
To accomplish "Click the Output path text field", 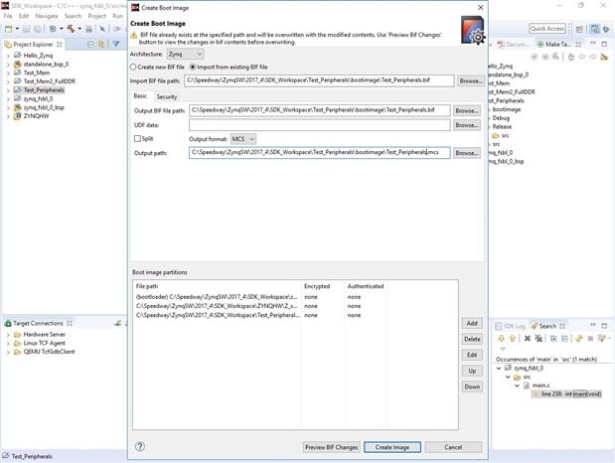I will pos(320,153).
